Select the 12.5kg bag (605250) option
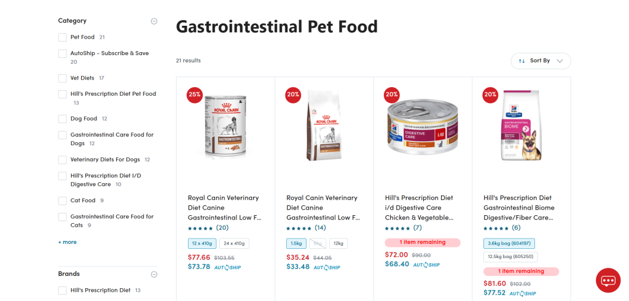The width and height of the screenshot is (629, 301). tap(510, 257)
